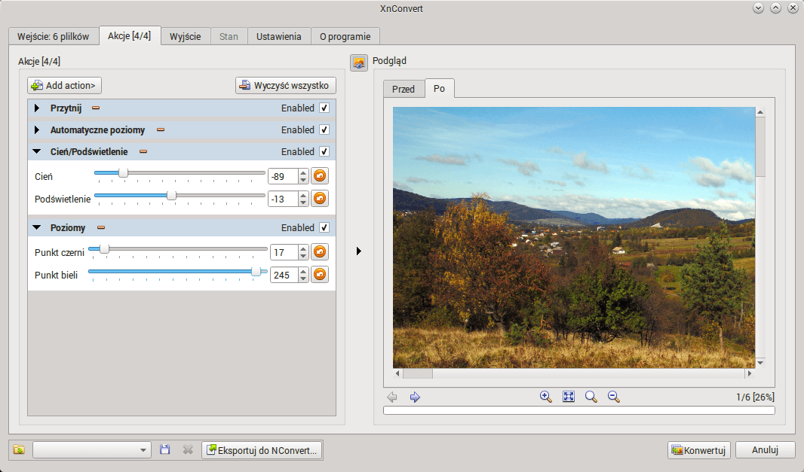The width and height of the screenshot is (804, 472).
Task: Increase Punkt czerni with the up stepper
Action: pyautogui.click(x=303, y=248)
